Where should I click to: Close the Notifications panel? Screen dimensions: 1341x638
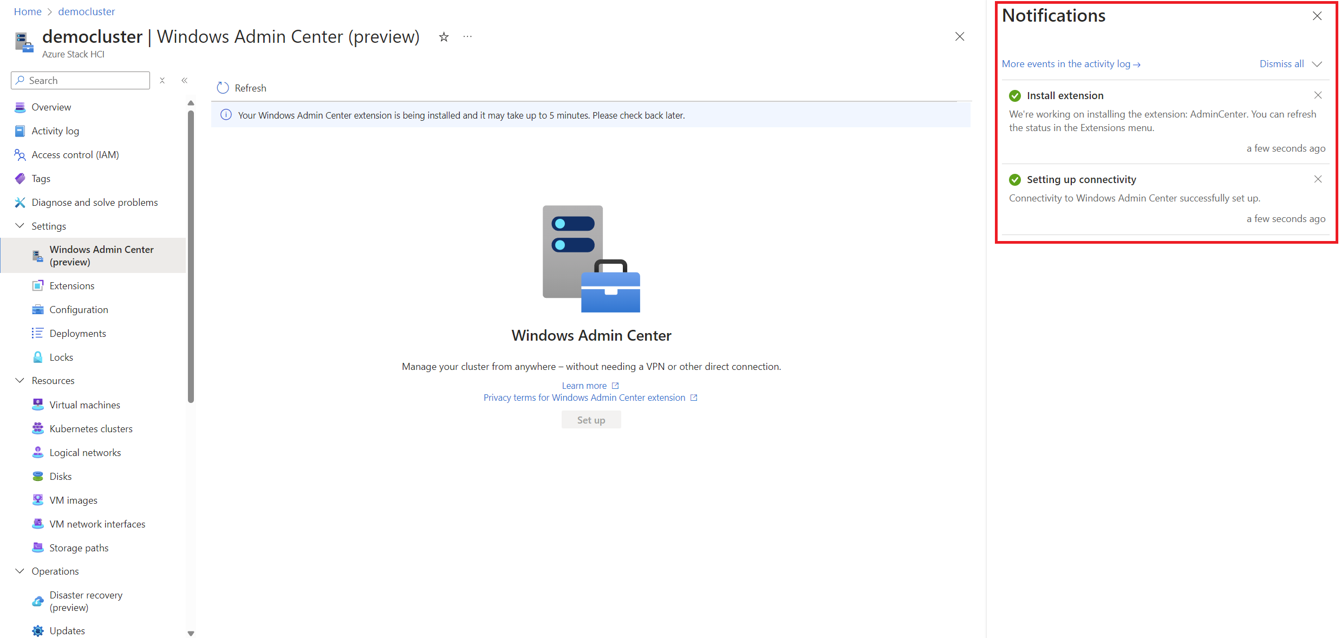[1317, 16]
